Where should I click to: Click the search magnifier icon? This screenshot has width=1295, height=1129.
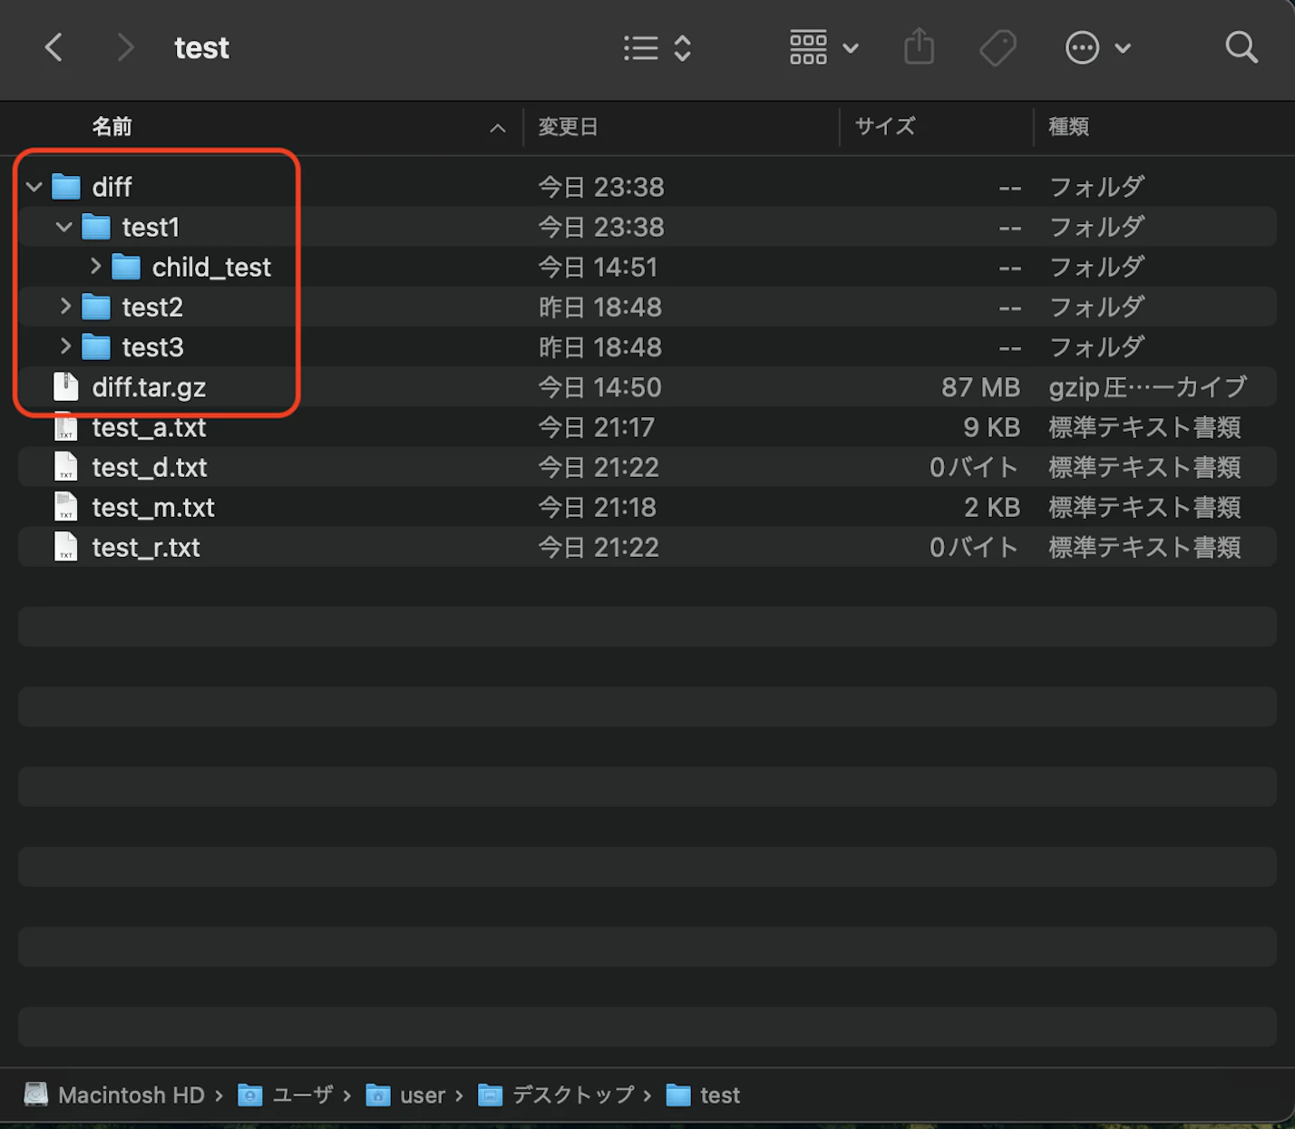coord(1241,47)
